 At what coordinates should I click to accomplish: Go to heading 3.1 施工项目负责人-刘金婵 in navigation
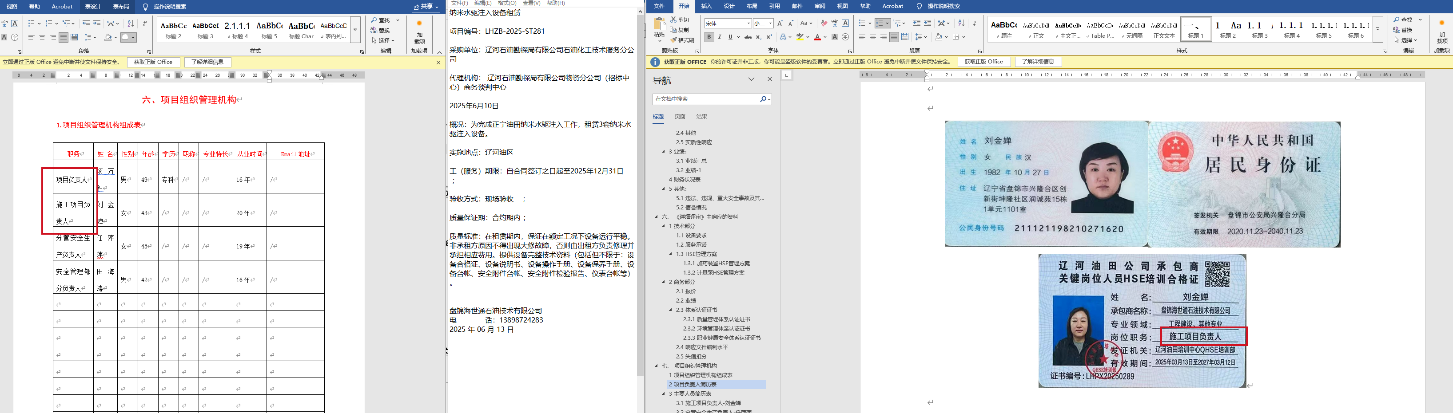(709, 403)
